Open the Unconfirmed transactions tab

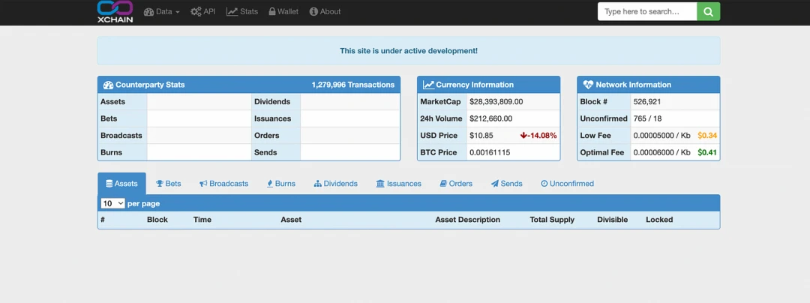567,184
